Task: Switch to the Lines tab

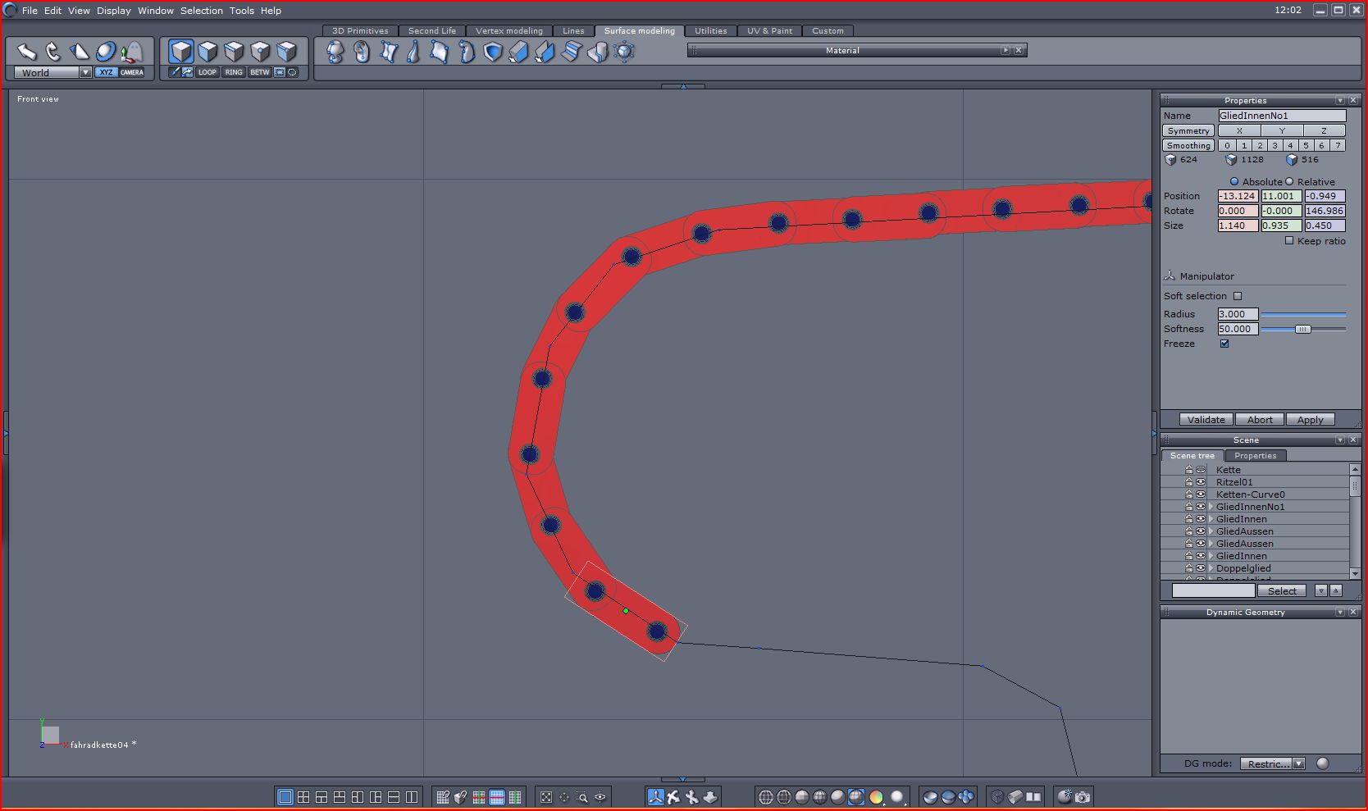Action: pos(573,31)
